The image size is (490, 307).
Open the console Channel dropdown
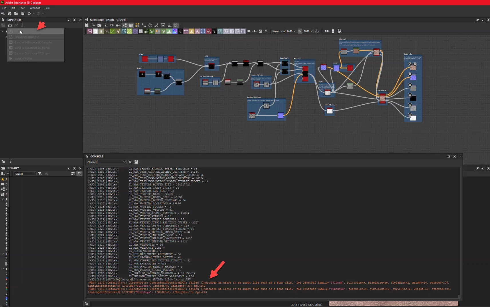(x=112, y=162)
